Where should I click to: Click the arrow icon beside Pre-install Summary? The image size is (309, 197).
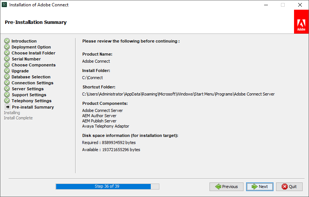point(8,107)
